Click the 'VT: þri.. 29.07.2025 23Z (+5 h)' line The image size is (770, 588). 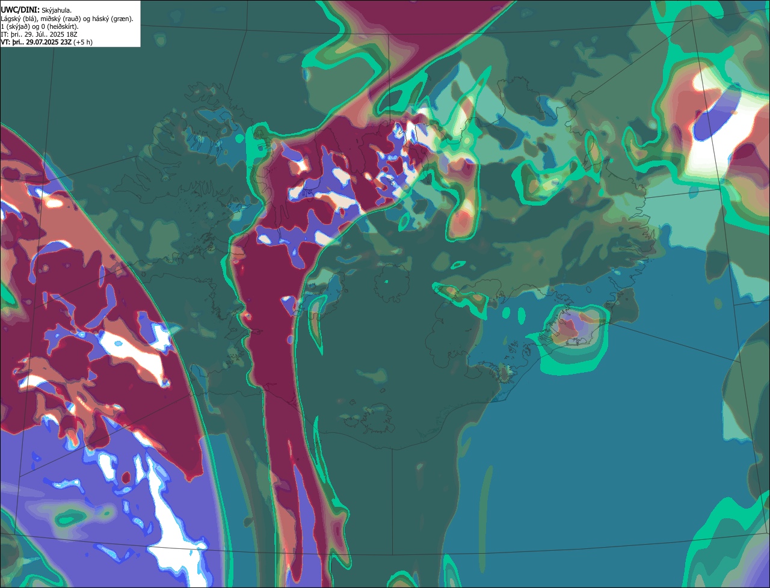coord(46,42)
